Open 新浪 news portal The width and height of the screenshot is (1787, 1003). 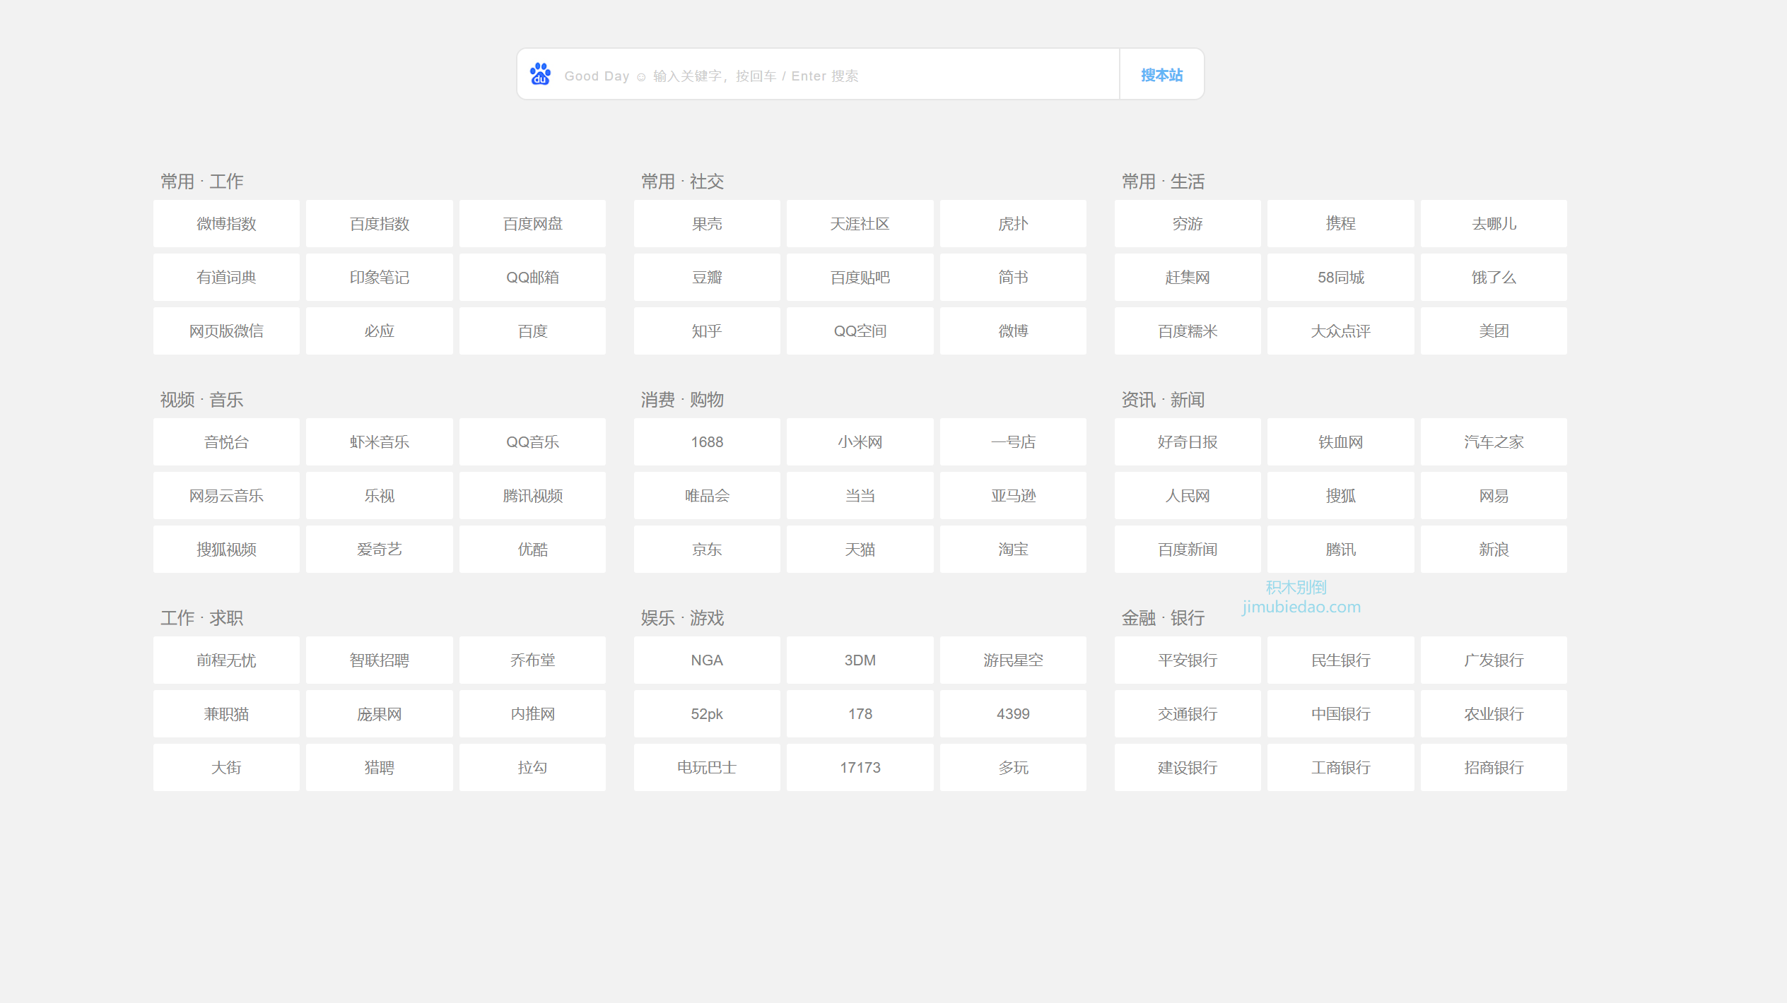point(1494,550)
